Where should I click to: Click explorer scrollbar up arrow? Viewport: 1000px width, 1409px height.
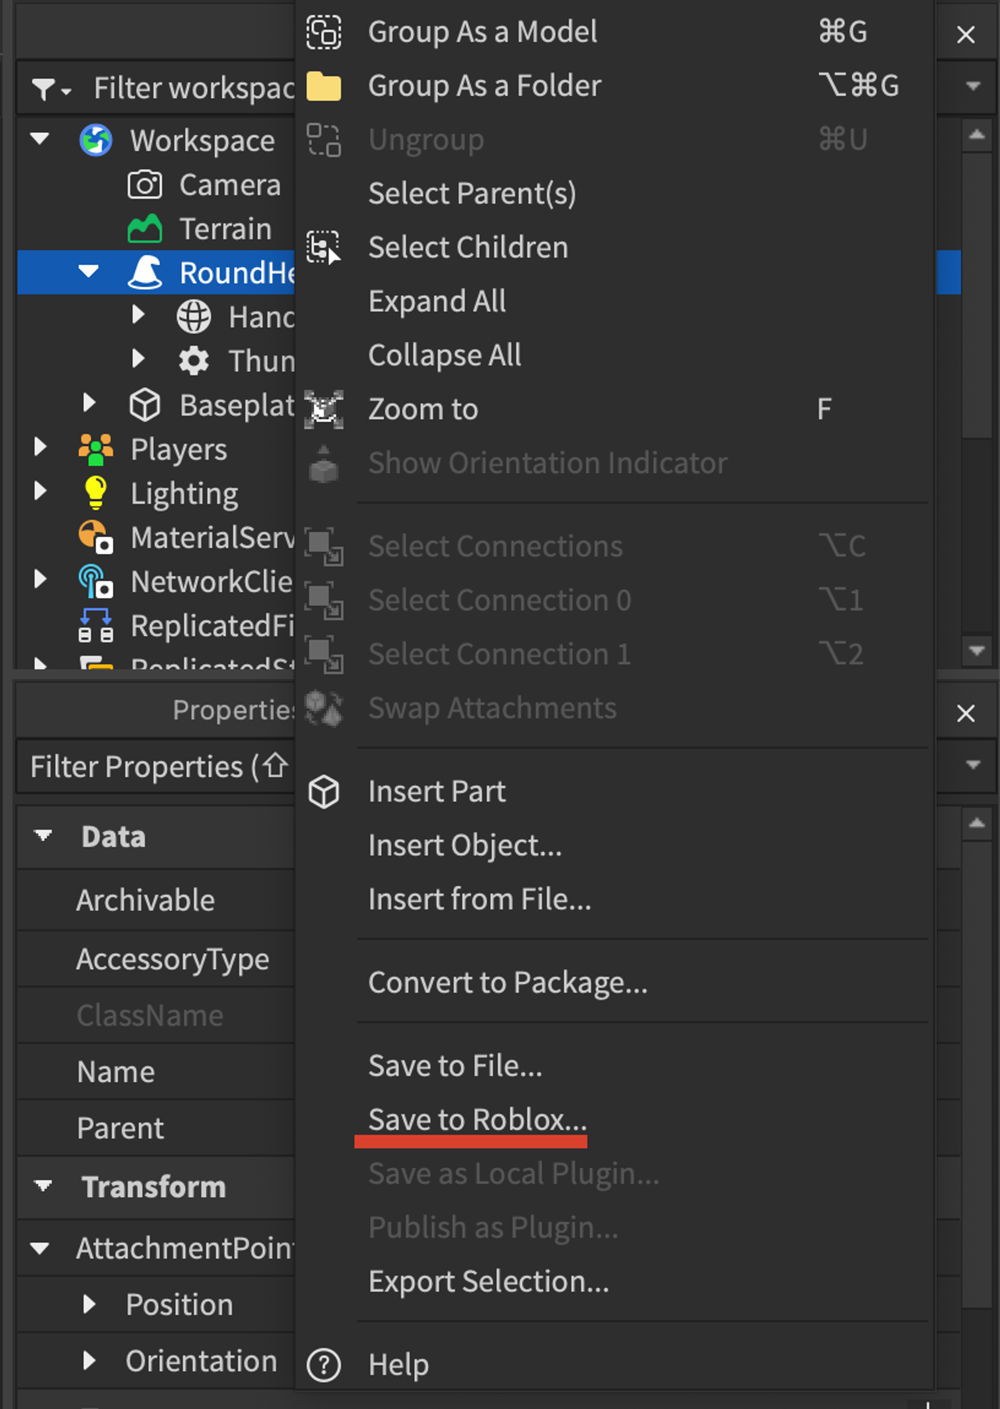pos(977,134)
